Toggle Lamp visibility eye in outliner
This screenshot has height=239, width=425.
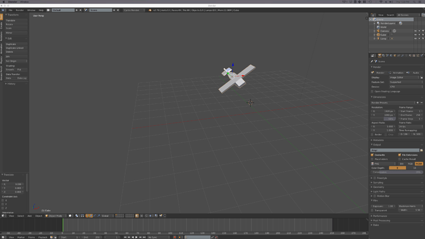click(416, 38)
